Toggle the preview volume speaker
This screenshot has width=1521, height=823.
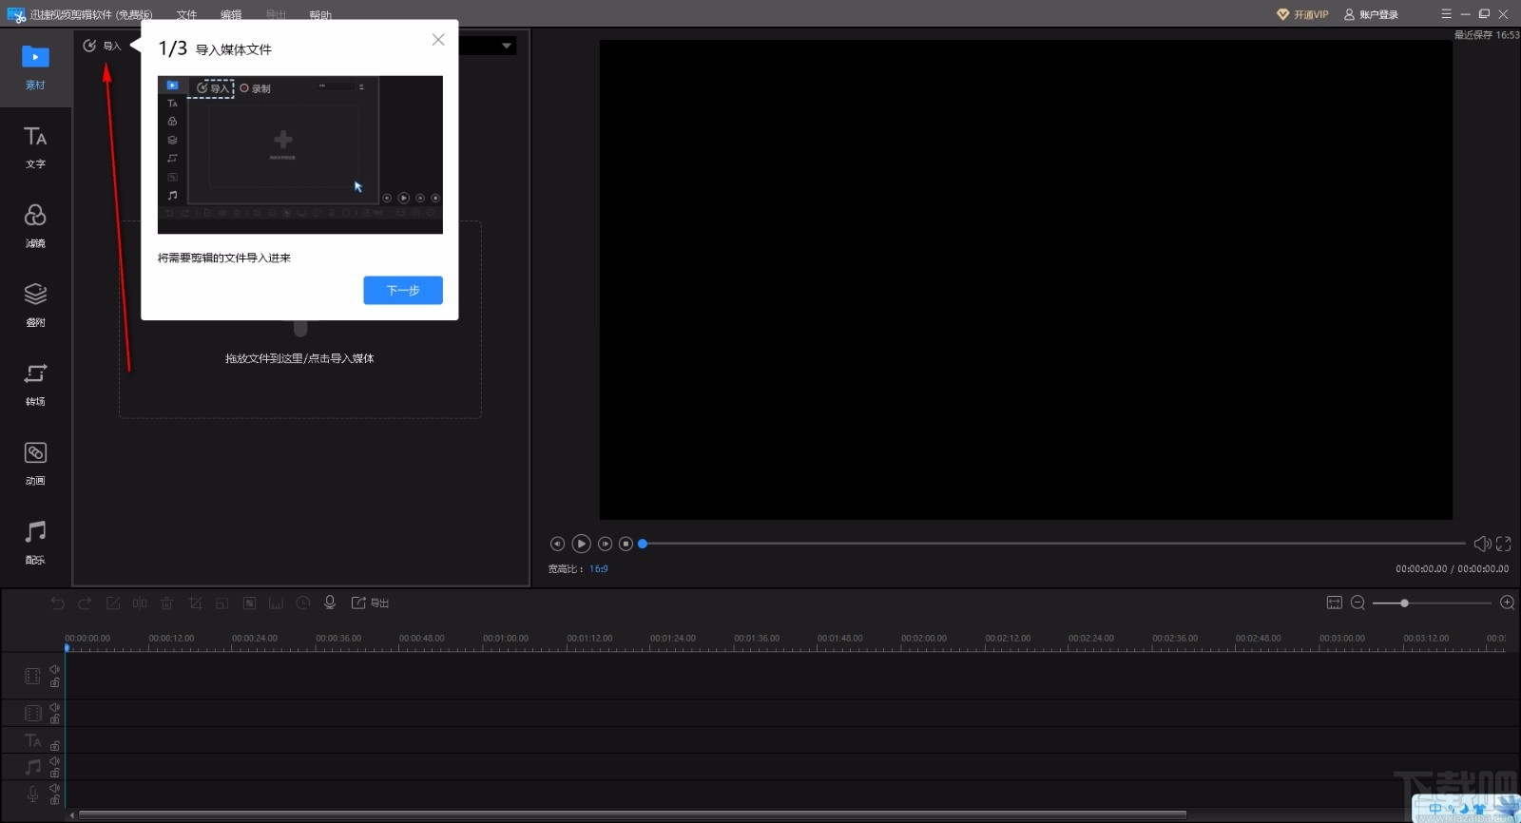coord(1481,544)
